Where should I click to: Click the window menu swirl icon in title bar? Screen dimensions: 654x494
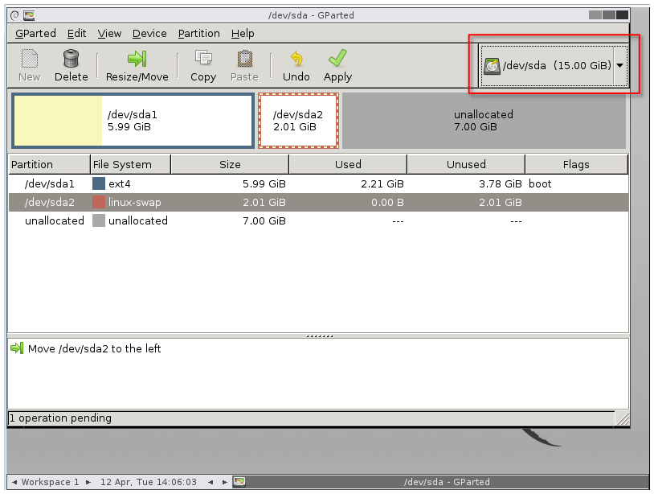[14, 16]
